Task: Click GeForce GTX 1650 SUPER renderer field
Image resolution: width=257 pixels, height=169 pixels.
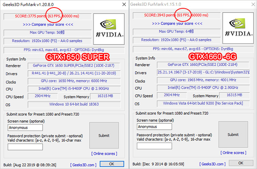Action: click(74, 66)
